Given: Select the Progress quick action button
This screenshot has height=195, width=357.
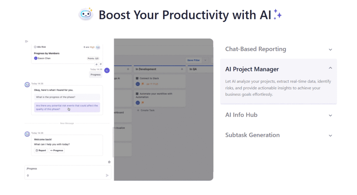Looking at the screenshot, I should (57, 150).
